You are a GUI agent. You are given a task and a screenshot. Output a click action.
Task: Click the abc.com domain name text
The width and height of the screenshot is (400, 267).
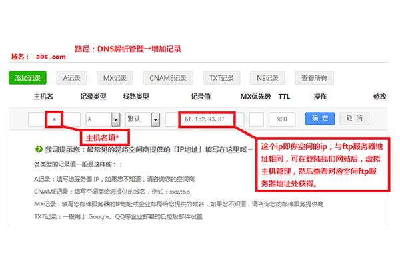tap(51, 58)
